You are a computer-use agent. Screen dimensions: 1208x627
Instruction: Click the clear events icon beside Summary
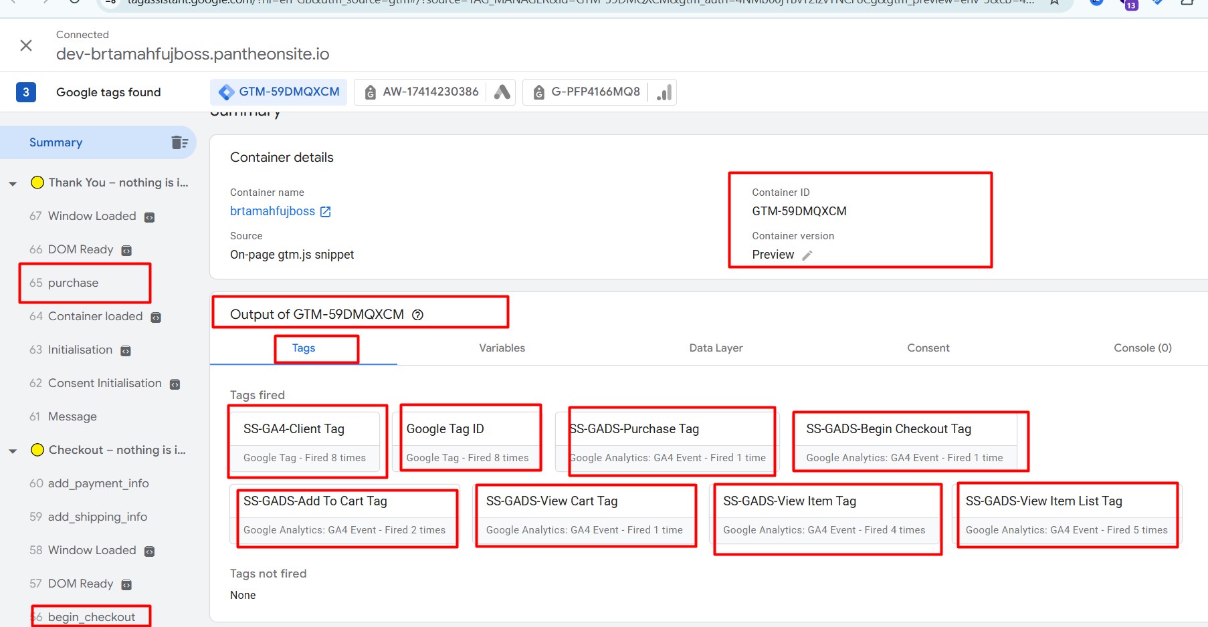pyautogui.click(x=179, y=142)
